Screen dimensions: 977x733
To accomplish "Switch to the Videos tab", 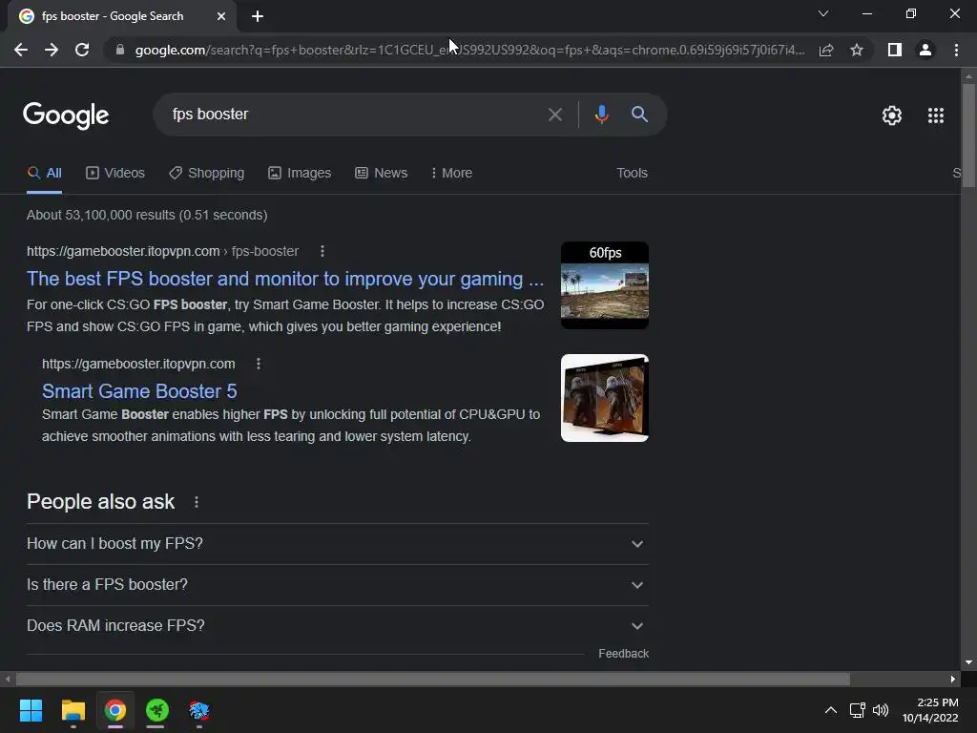I will pos(115,174).
